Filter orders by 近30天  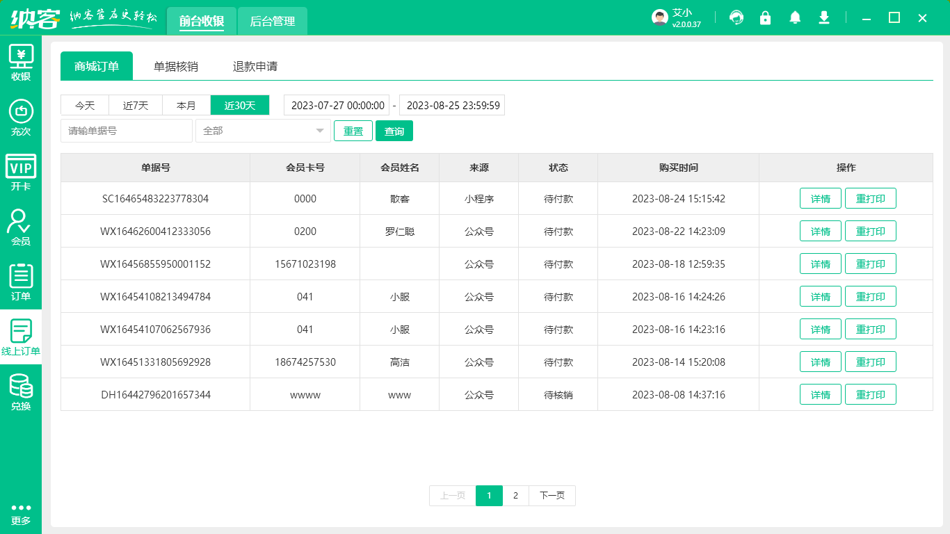coord(240,106)
